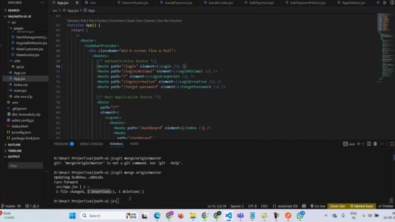
Task: Click the OUTPUT Filter input field
Action: pyautogui.click(x=25, y=166)
